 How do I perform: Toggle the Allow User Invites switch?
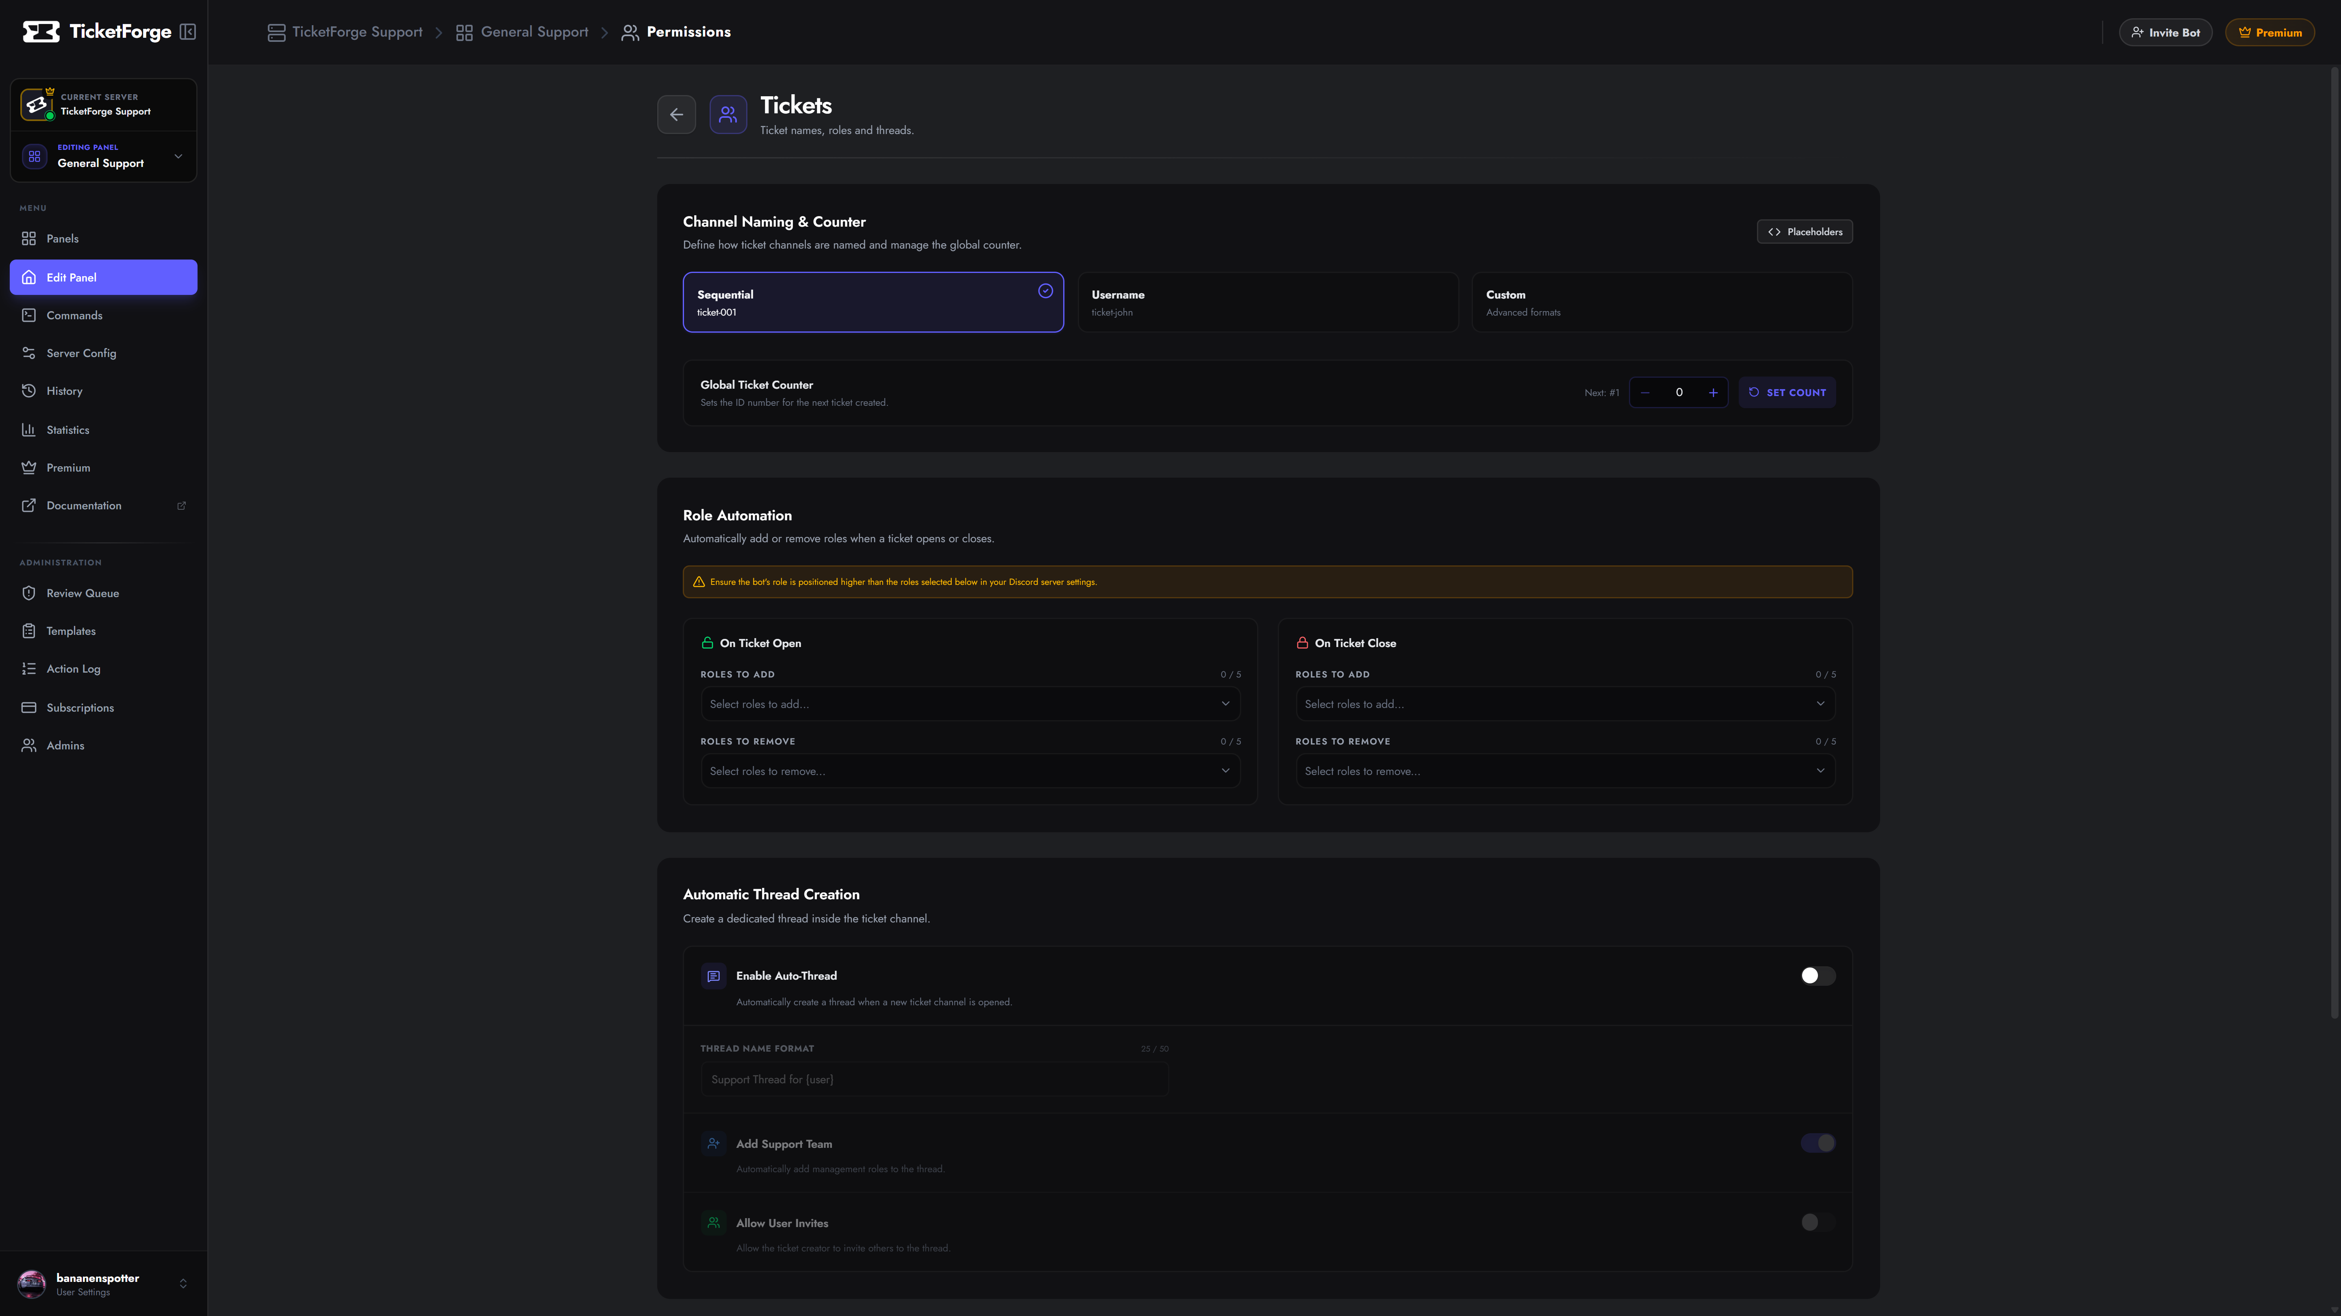coord(1818,1223)
